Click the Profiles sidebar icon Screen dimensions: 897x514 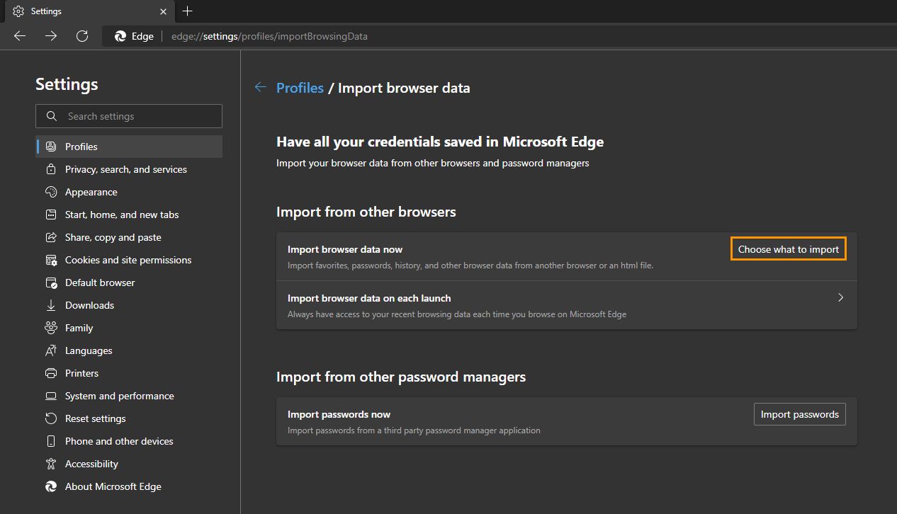point(51,147)
